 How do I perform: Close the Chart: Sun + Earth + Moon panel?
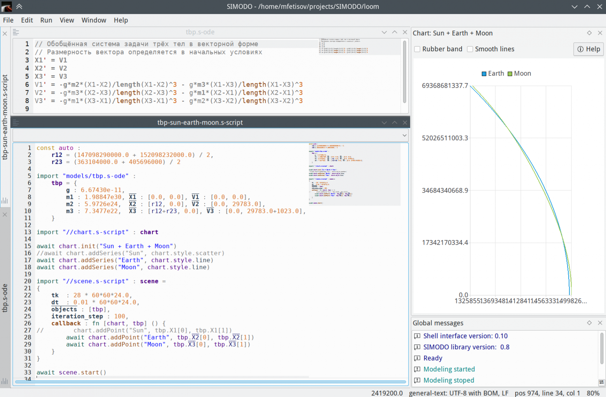(x=600, y=33)
